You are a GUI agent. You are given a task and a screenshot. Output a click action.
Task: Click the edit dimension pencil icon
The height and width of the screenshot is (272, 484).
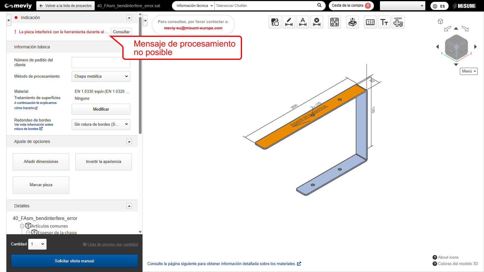[x=289, y=22]
